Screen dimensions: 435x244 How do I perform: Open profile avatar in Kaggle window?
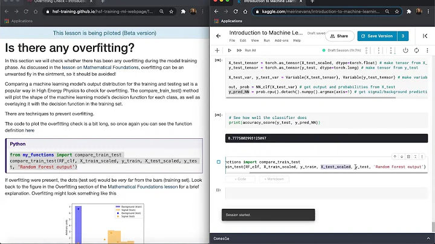419,11
